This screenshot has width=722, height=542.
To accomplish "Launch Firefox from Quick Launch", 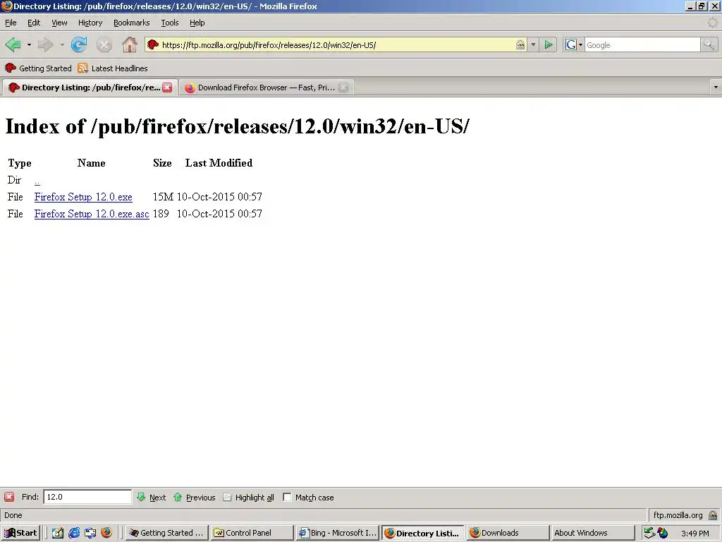I will 106,532.
